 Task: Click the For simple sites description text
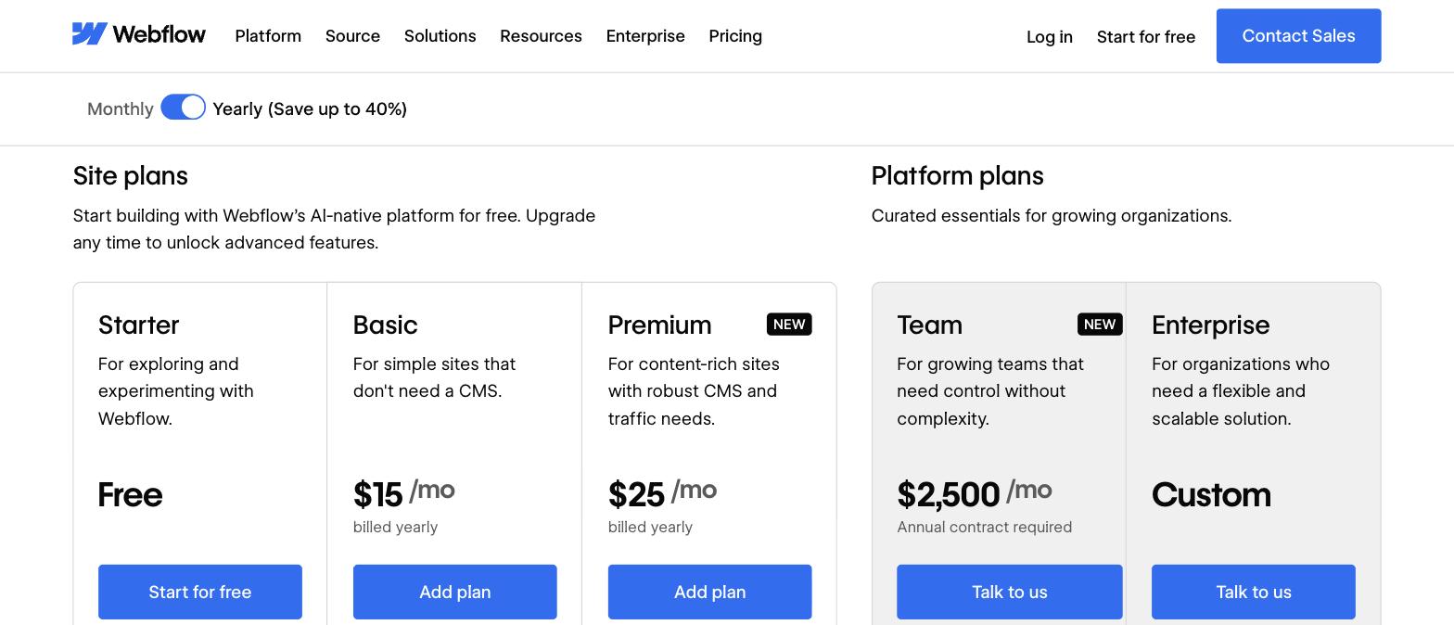click(434, 377)
